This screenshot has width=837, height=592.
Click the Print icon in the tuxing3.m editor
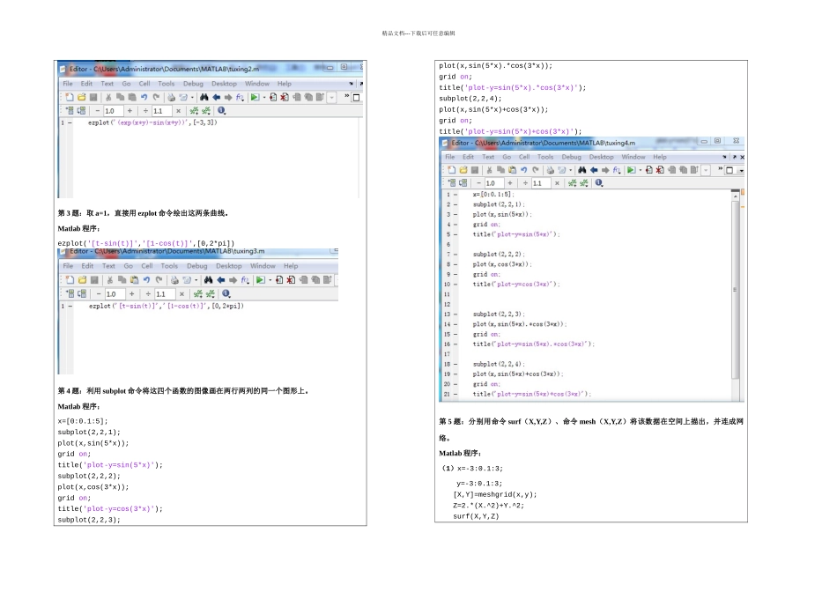(x=174, y=280)
